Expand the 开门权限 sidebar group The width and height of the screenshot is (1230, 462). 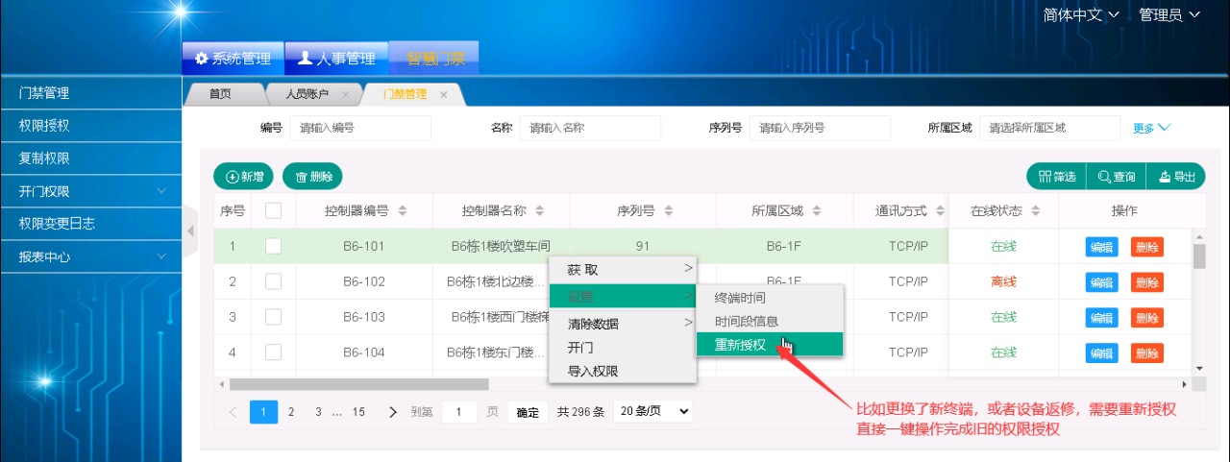(x=90, y=191)
